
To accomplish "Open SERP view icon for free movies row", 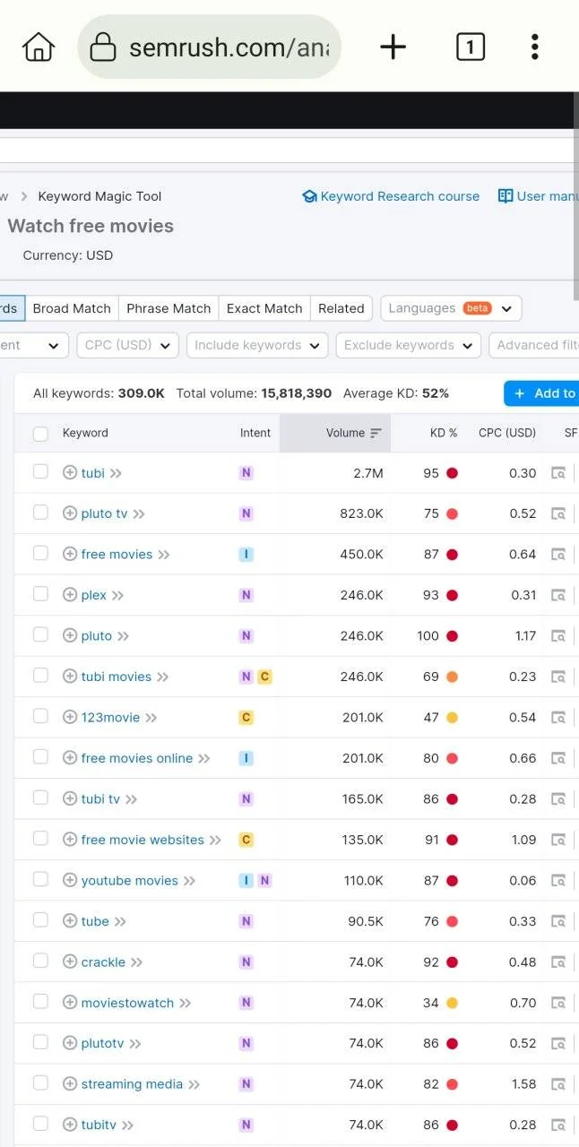I will point(558,555).
